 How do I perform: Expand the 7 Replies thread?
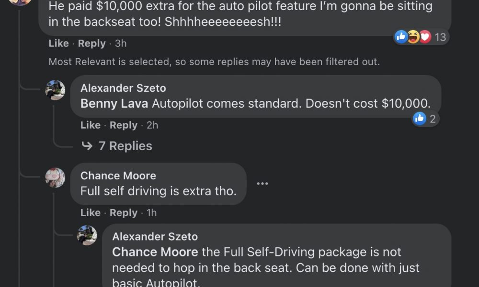click(x=117, y=146)
